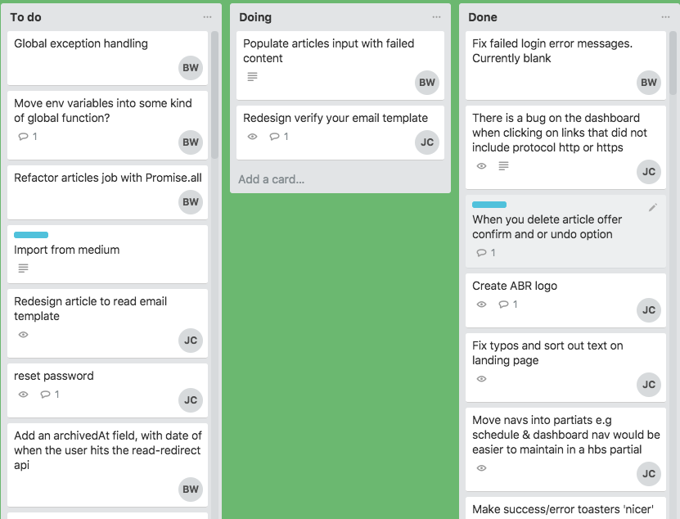This screenshot has height=519, width=680.
Task: Open the Doing list actions menu
Action: (x=437, y=17)
